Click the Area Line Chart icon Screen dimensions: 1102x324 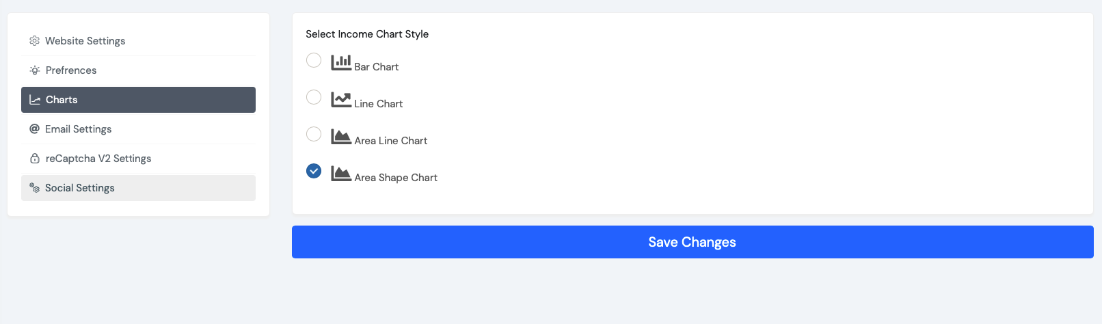[x=341, y=136]
